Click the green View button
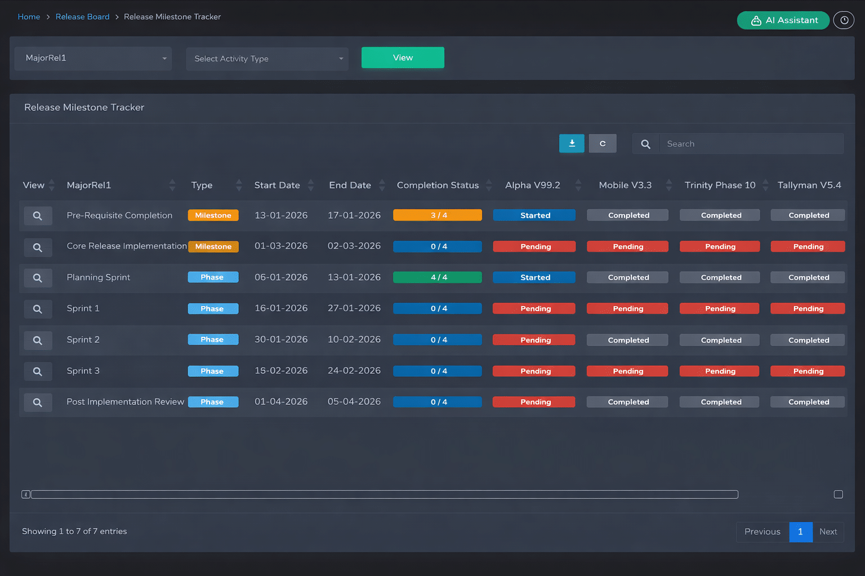The width and height of the screenshot is (865, 576). [x=403, y=58]
